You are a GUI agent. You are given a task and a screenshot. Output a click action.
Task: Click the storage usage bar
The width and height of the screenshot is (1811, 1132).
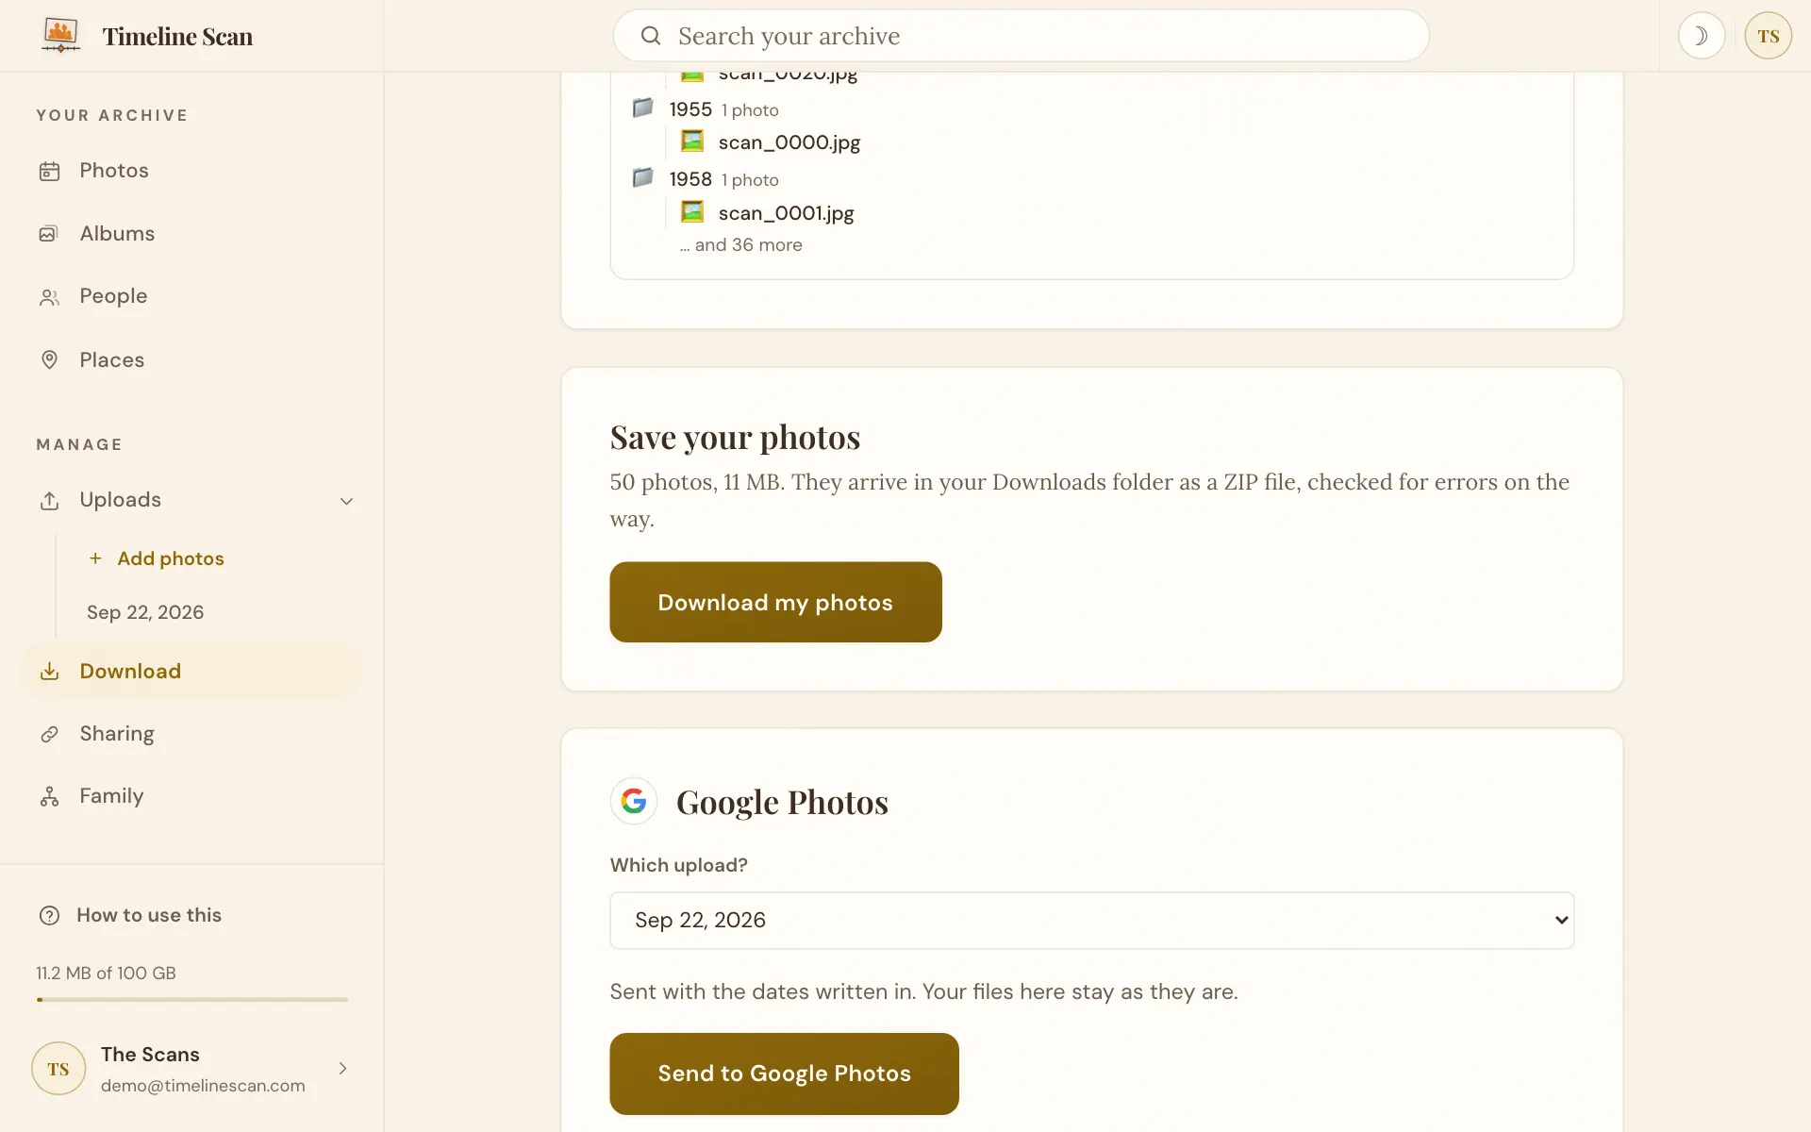click(x=191, y=999)
